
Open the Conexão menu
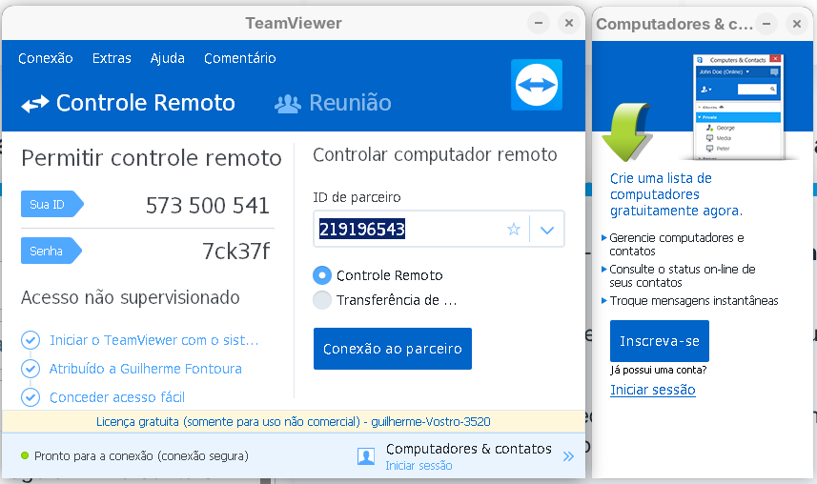coord(46,58)
